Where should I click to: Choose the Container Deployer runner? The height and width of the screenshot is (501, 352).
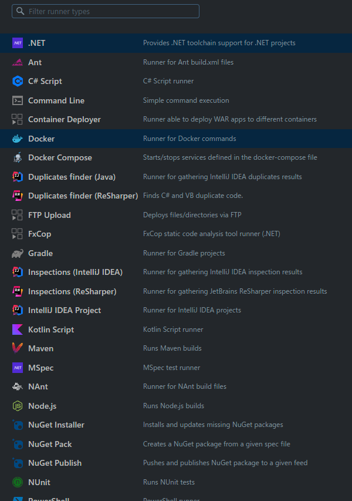[x=65, y=119]
